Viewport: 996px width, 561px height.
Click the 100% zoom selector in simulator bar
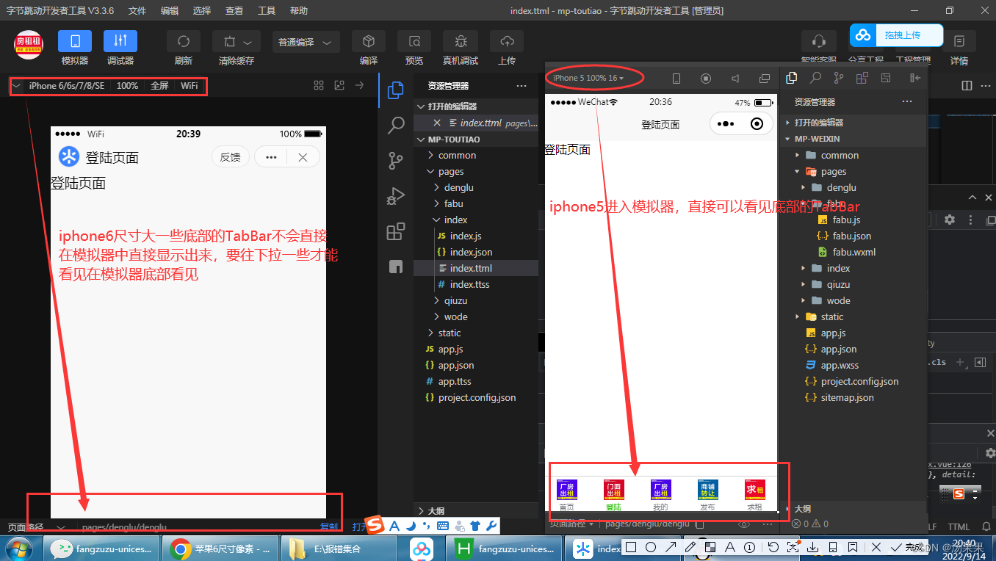click(127, 86)
